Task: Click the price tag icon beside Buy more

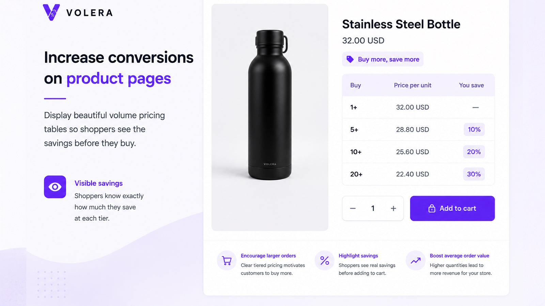Action: pos(350,59)
